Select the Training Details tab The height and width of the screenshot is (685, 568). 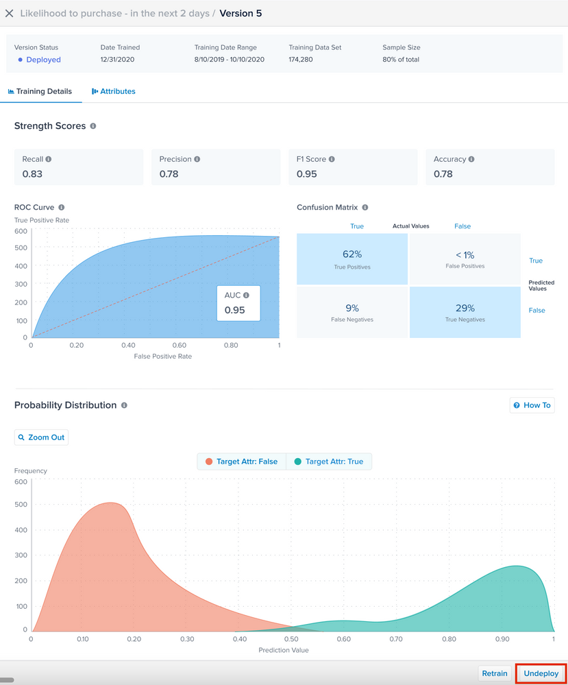[x=40, y=91]
